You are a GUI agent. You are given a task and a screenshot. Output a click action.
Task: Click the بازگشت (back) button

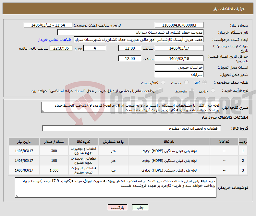pos(117,207)
